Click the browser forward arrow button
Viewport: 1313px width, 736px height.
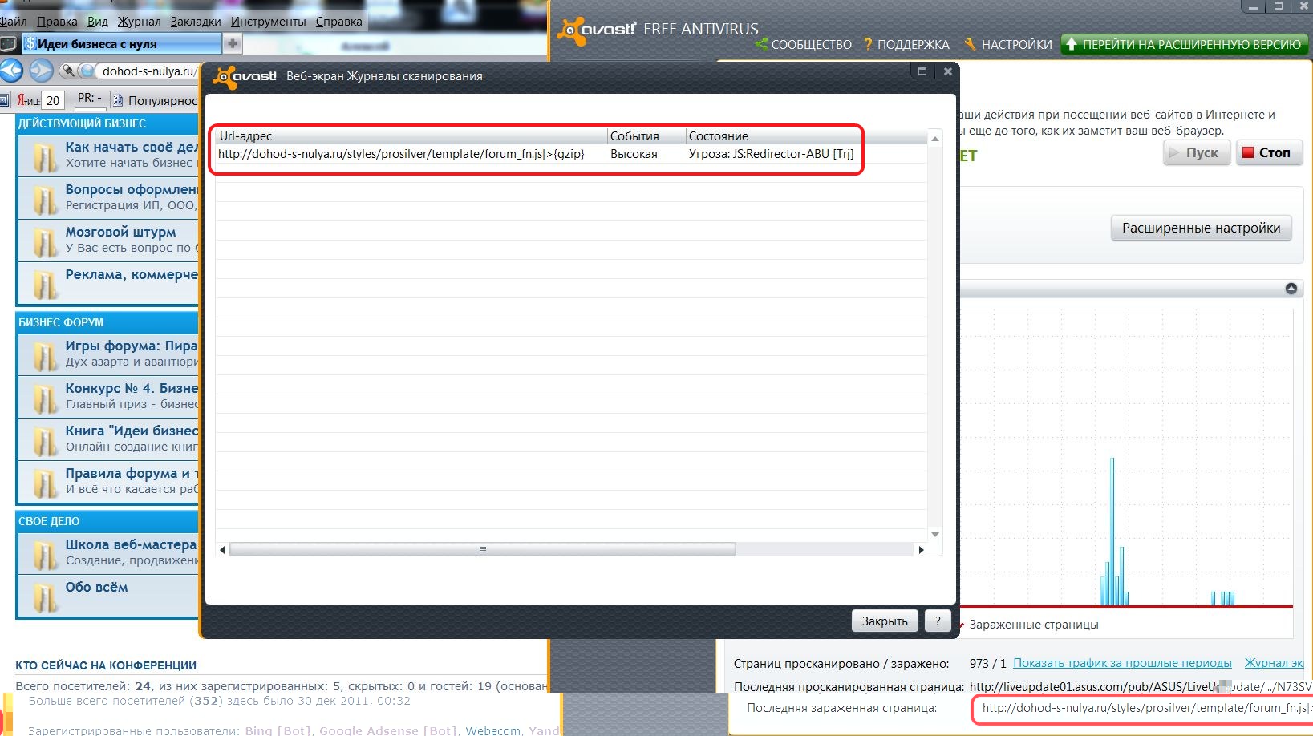41,71
